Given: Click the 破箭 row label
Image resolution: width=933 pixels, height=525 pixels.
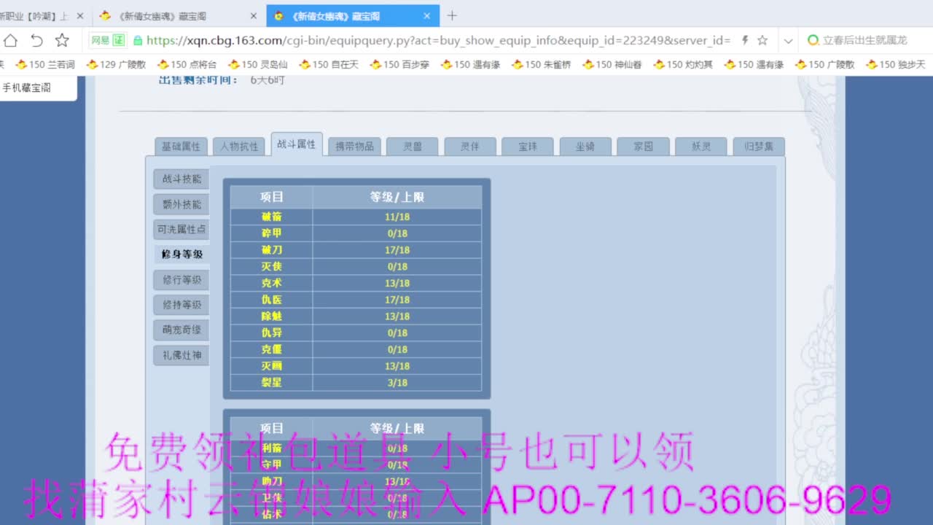Looking at the screenshot, I should click(x=272, y=217).
